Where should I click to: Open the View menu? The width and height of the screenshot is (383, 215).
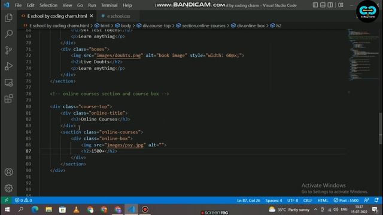(x=67, y=5)
